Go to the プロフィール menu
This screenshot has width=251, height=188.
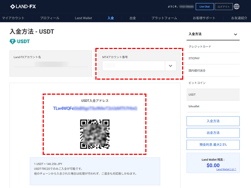[50, 18]
